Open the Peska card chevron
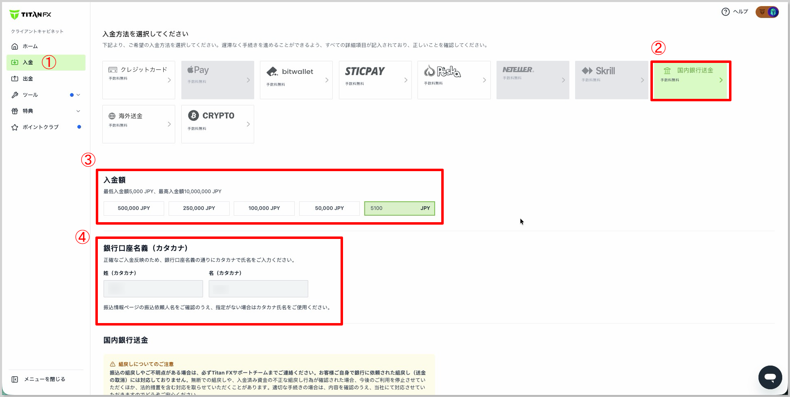The height and width of the screenshot is (397, 790). [x=484, y=80]
